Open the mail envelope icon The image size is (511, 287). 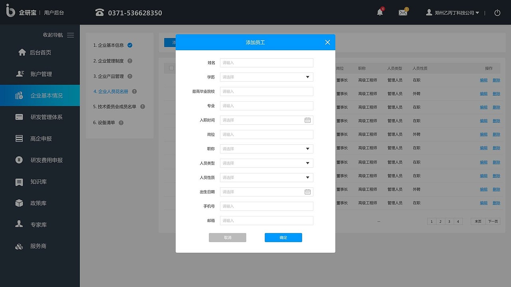point(403,12)
